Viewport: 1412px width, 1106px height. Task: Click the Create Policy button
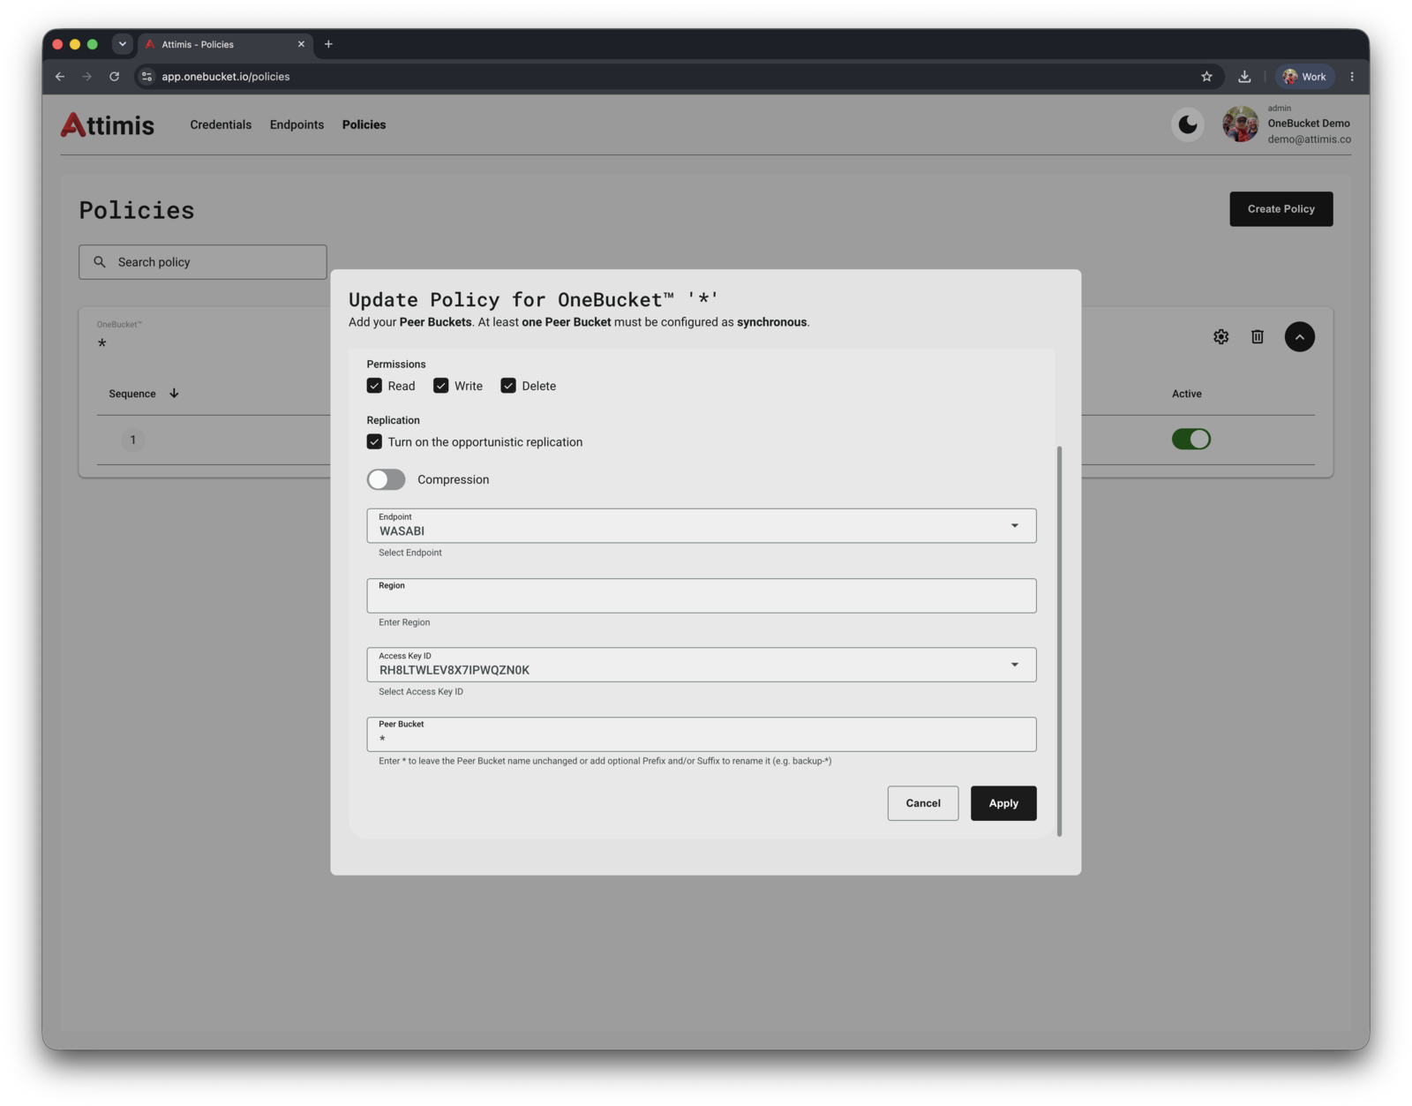tap(1281, 209)
